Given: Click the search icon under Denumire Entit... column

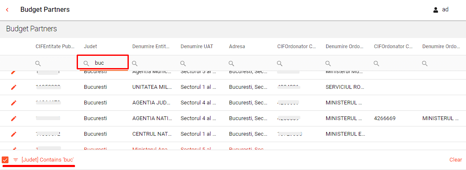Looking at the screenshot, I should click(x=135, y=63).
